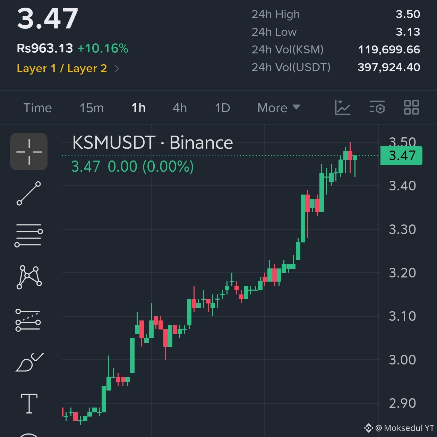
Task: Click the 24h Vol(USDT) label
Action: [291, 67]
